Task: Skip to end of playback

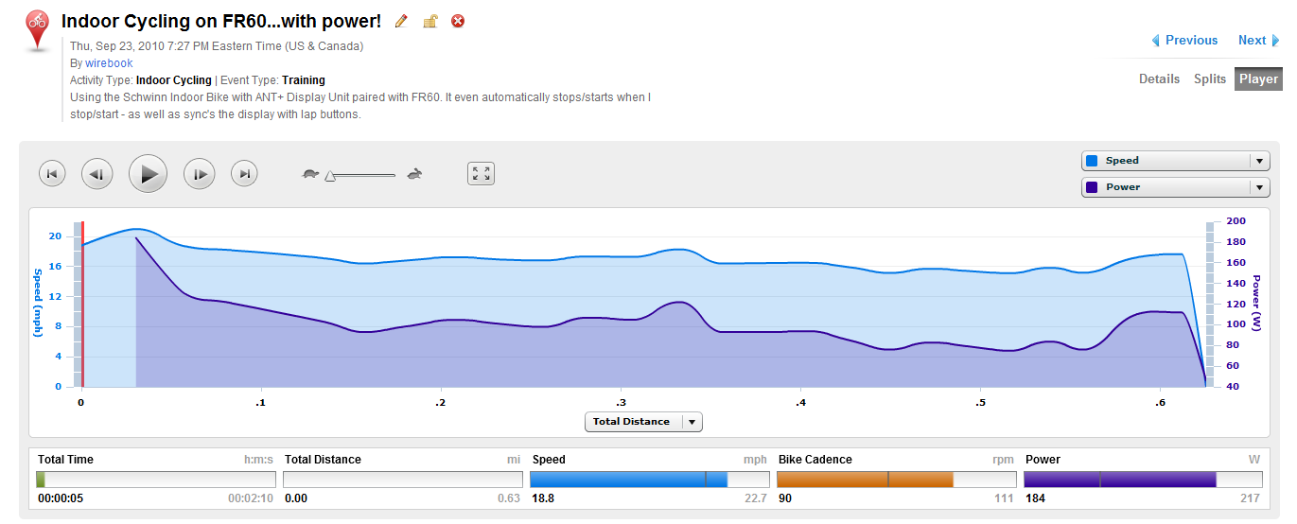Action: pos(244,174)
